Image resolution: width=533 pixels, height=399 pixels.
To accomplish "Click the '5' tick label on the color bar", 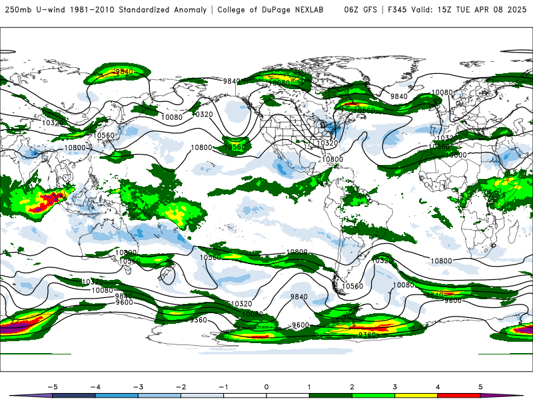I will pyautogui.click(x=480, y=387).
